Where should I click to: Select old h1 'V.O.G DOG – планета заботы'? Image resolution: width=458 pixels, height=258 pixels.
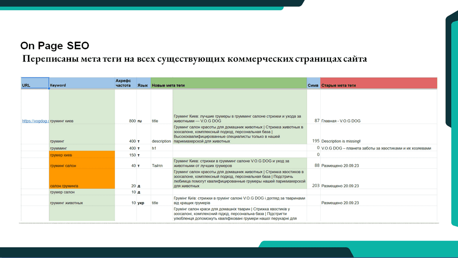[x=376, y=148]
